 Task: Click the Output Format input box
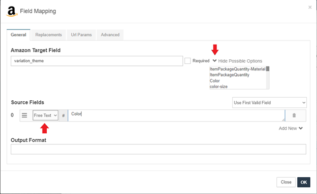(x=158, y=149)
